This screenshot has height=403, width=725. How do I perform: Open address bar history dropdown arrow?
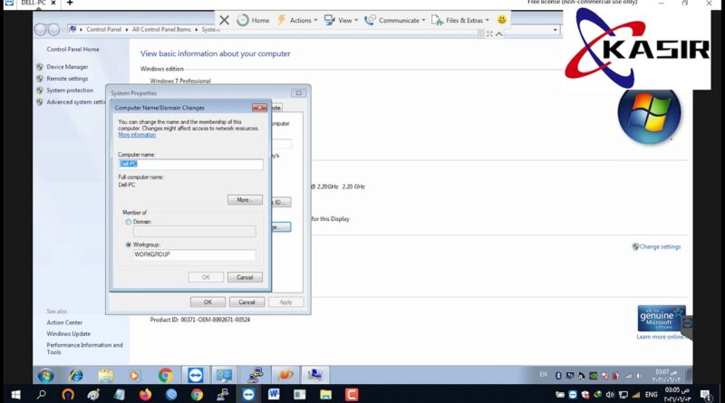(x=556, y=30)
